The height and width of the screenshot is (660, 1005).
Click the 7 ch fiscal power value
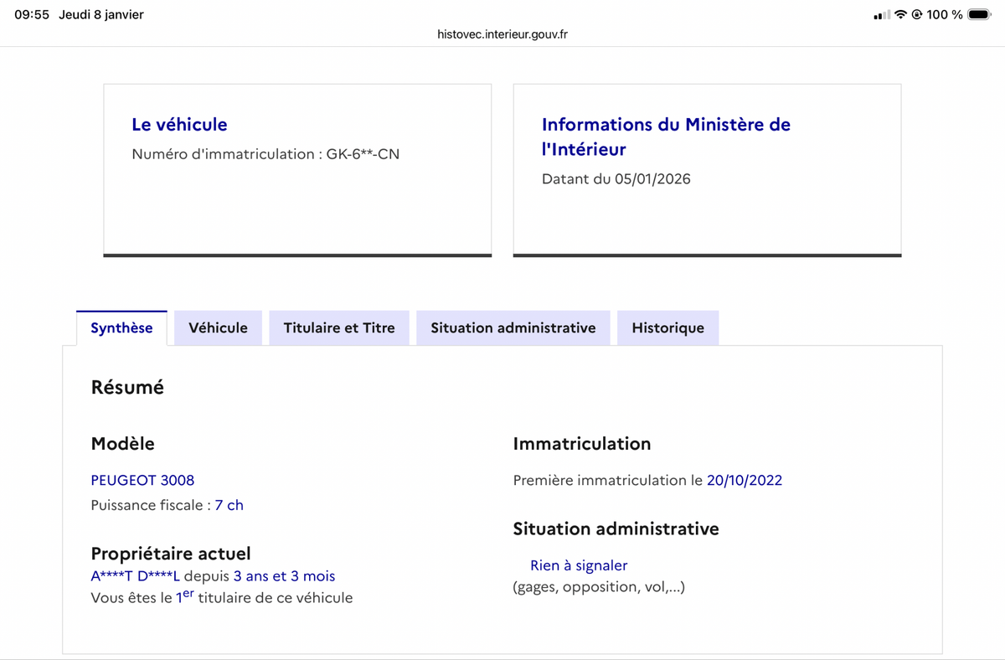(x=229, y=505)
